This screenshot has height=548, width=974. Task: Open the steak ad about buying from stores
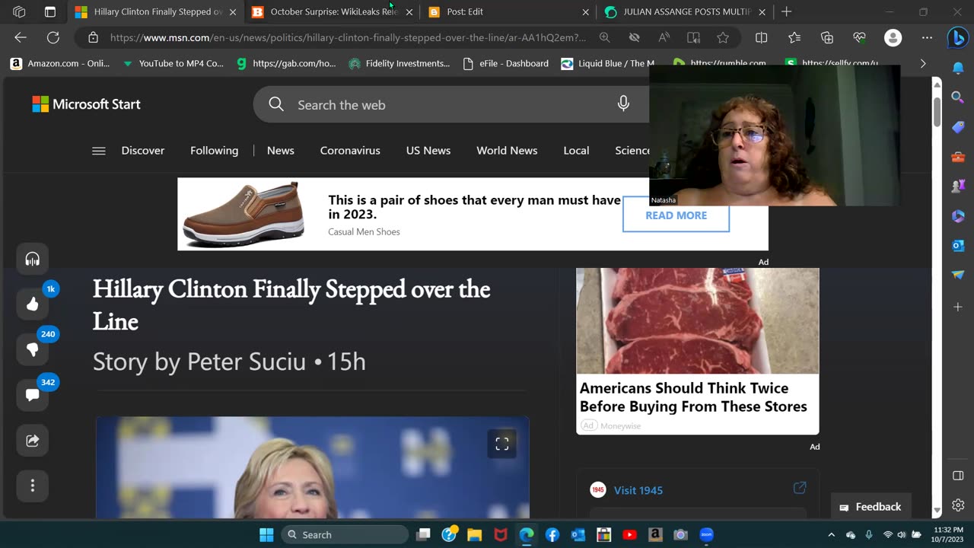[x=698, y=351]
